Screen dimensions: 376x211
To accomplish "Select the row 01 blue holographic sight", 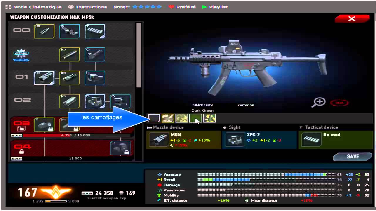I will pos(95,78).
